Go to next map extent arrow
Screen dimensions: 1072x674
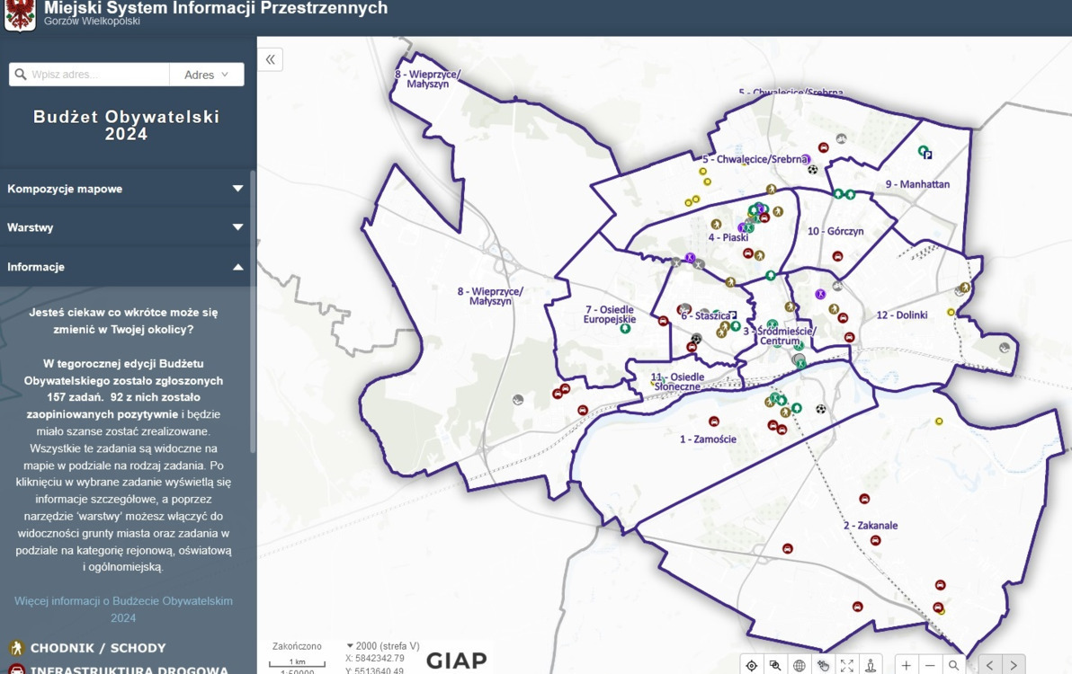[x=1014, y=665]
